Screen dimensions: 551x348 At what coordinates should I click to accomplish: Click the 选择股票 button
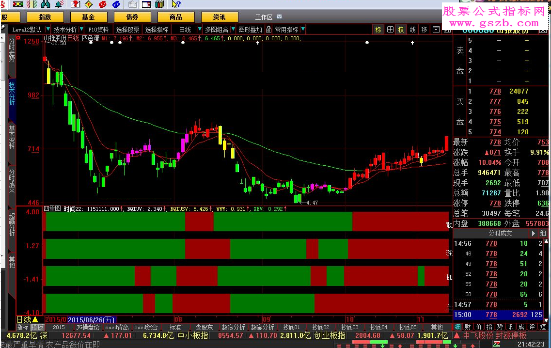point(127,30)
